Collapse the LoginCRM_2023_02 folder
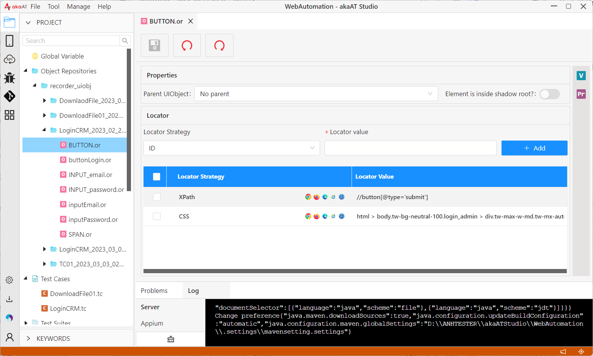The width and height of the screenshot is (593, 356). tap(44, 130)
